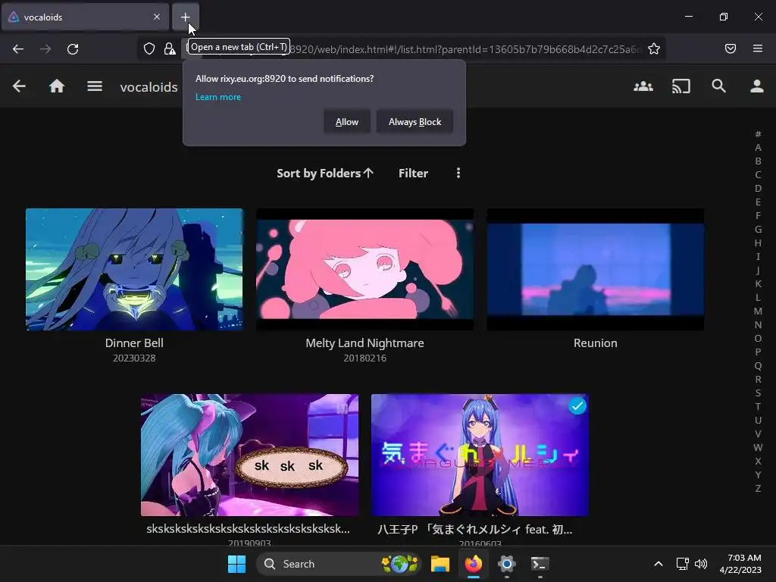
Task: Click the Melty Land Nightmare title
Action: (365, 343)
